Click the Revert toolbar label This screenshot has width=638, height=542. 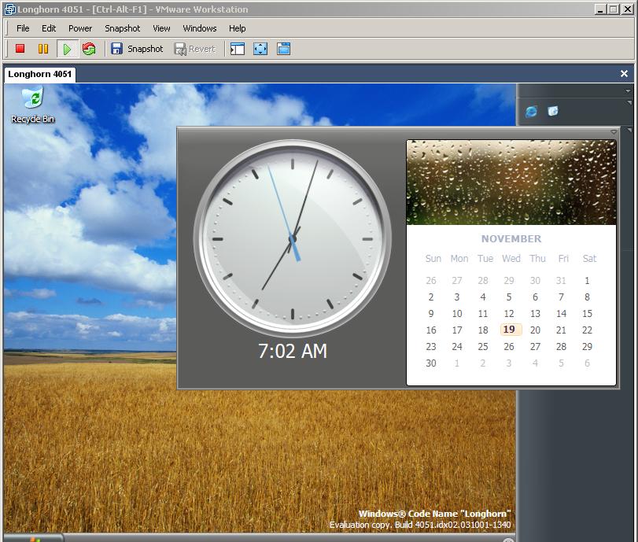point(202,49)
